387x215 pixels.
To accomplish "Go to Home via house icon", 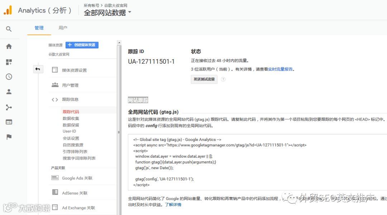I will tap(9, 46).
